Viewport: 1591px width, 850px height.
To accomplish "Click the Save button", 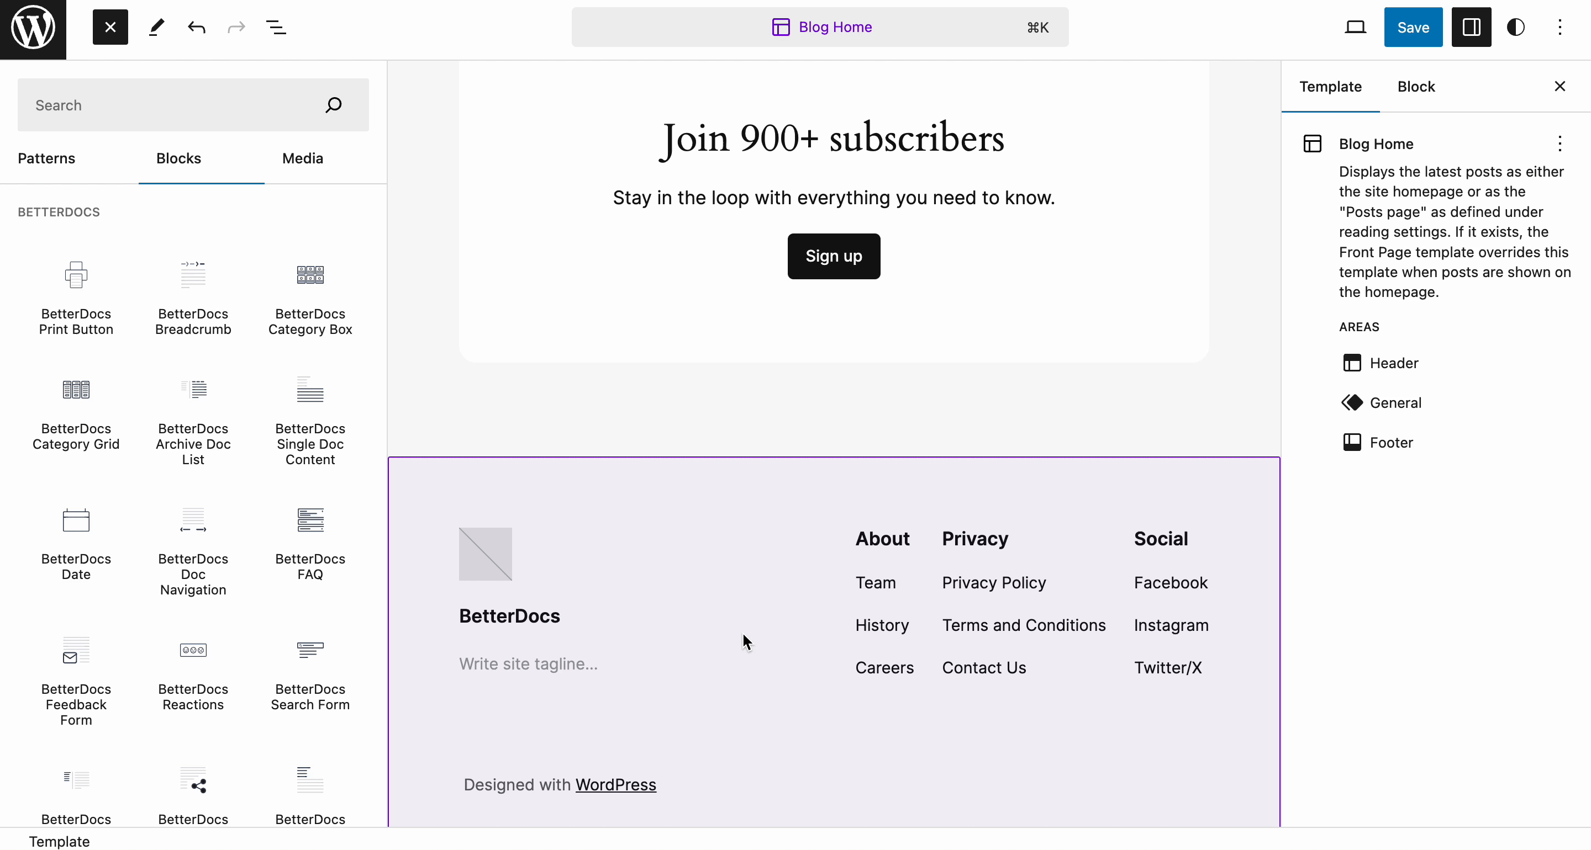I will [1413, 27].
